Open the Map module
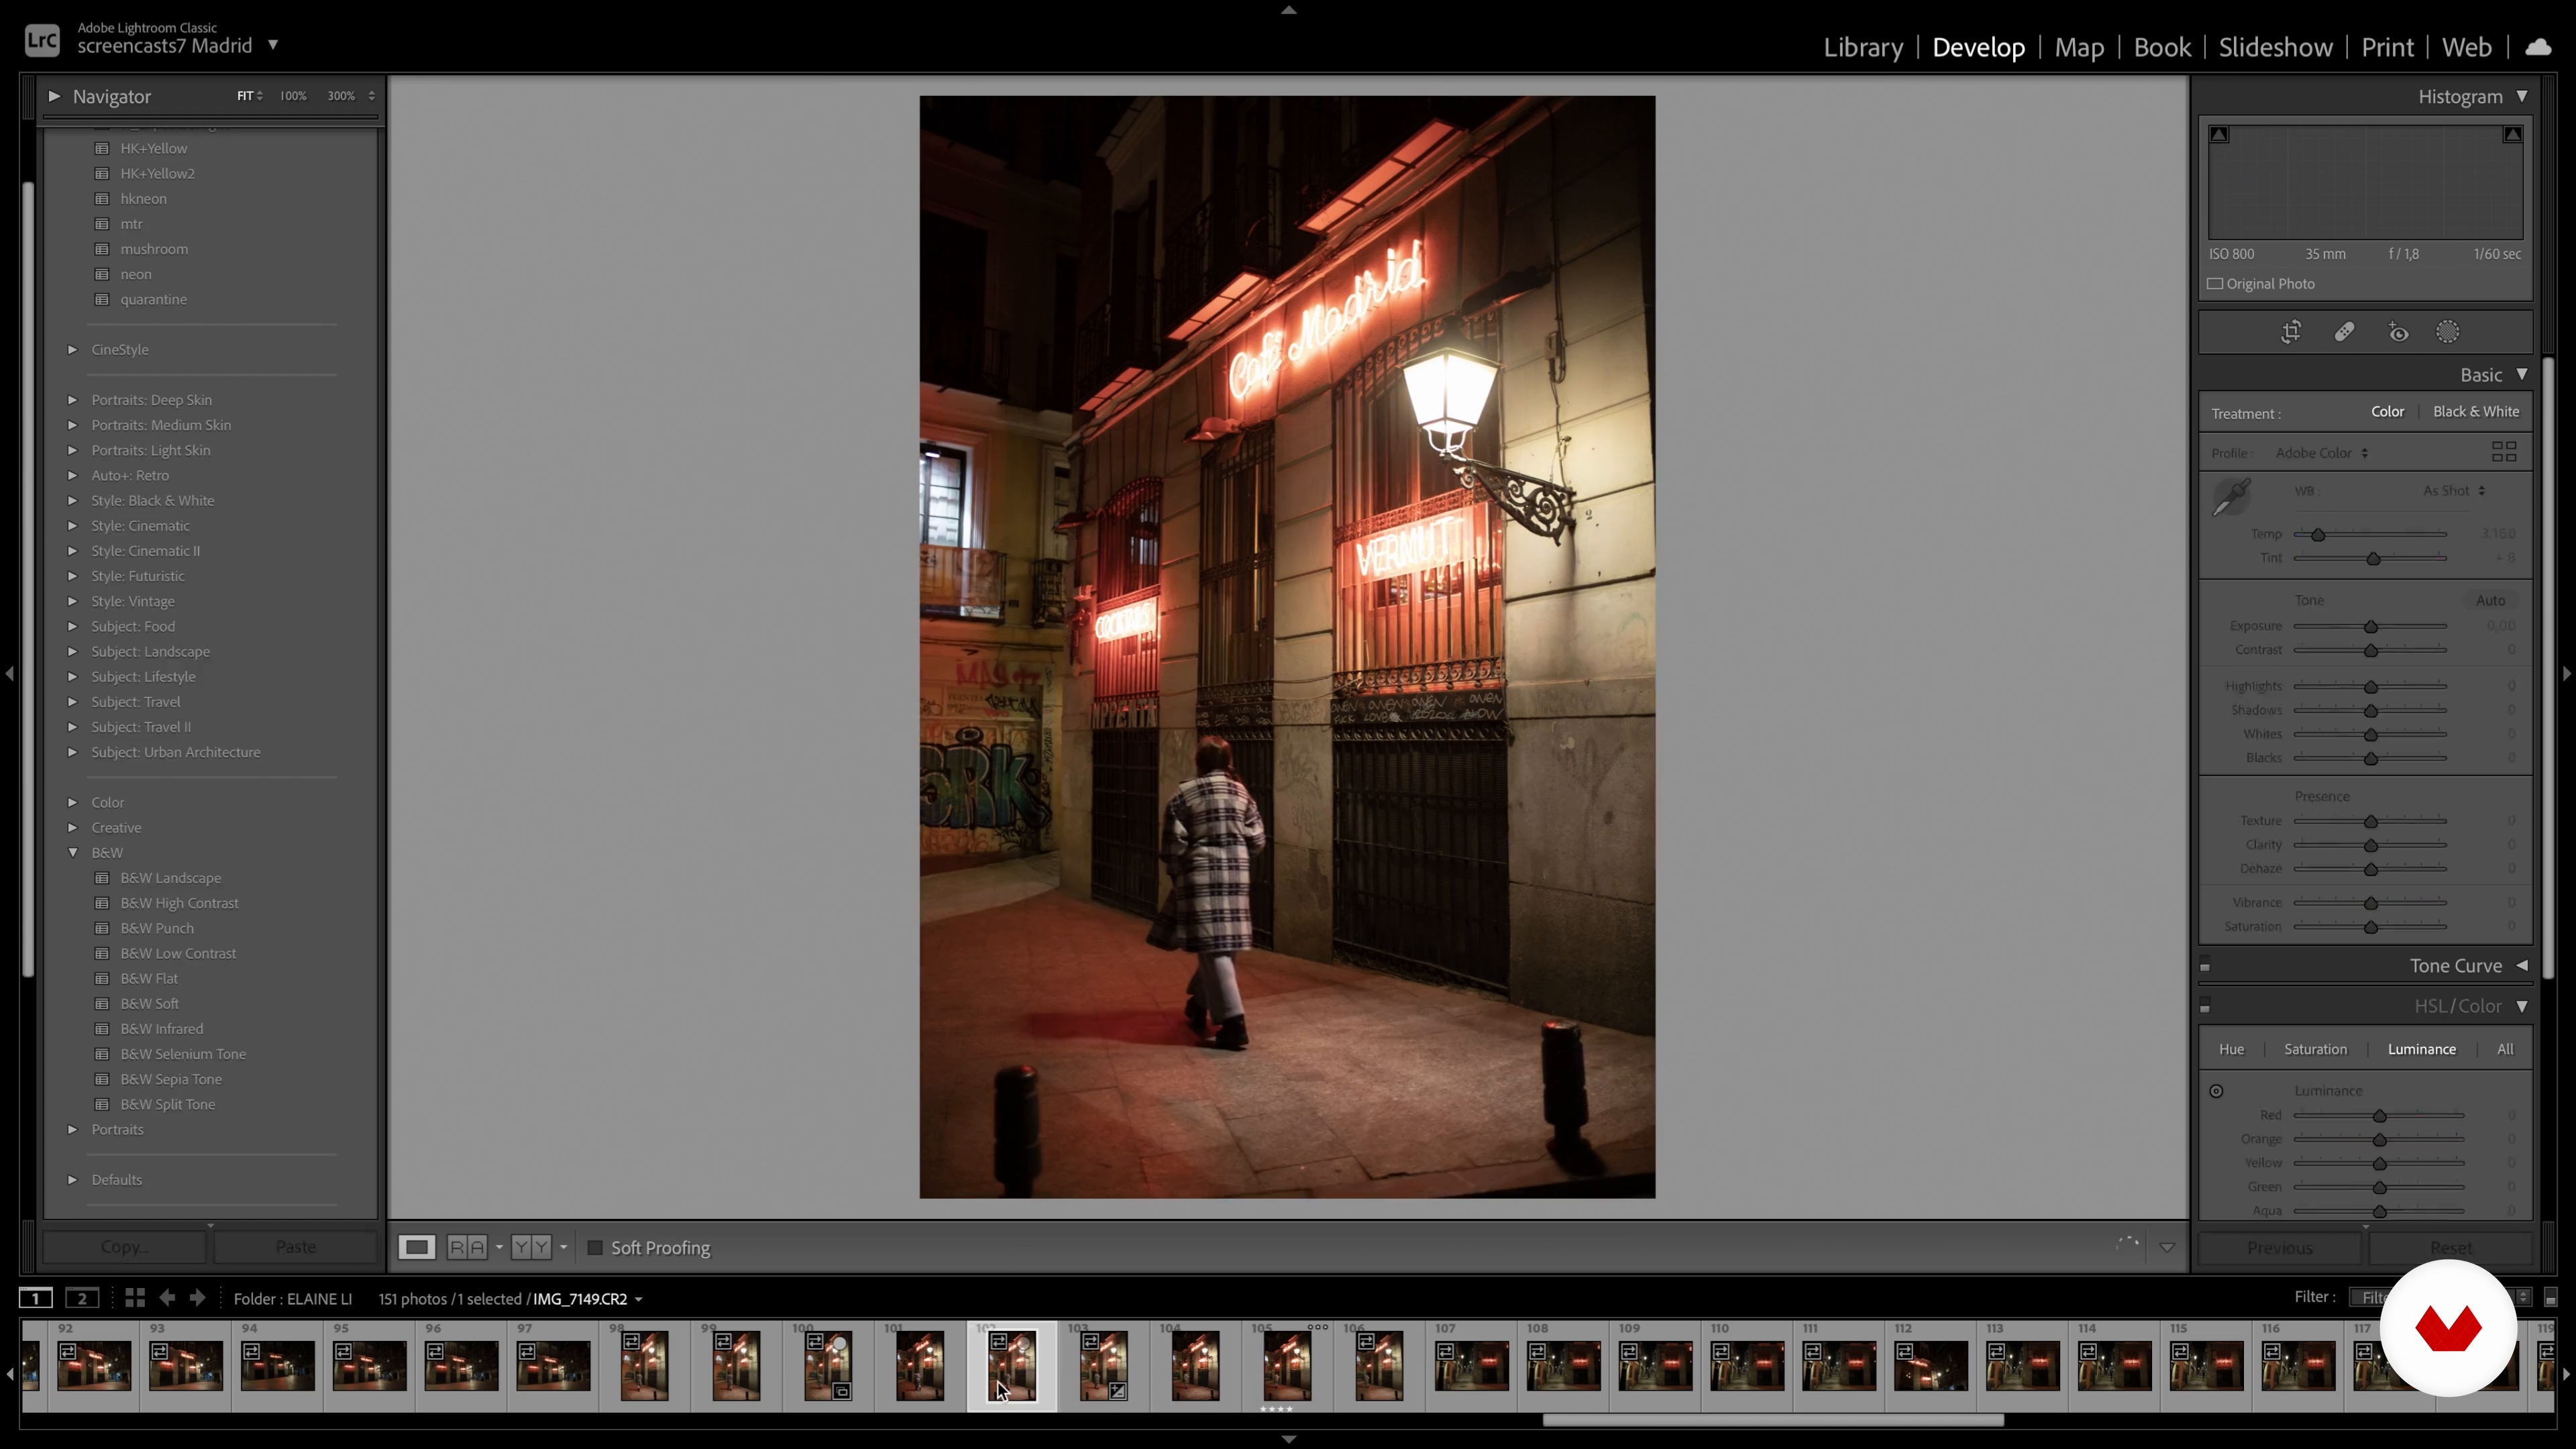The image size is (2576, 1449). (x=2079, y=47)
